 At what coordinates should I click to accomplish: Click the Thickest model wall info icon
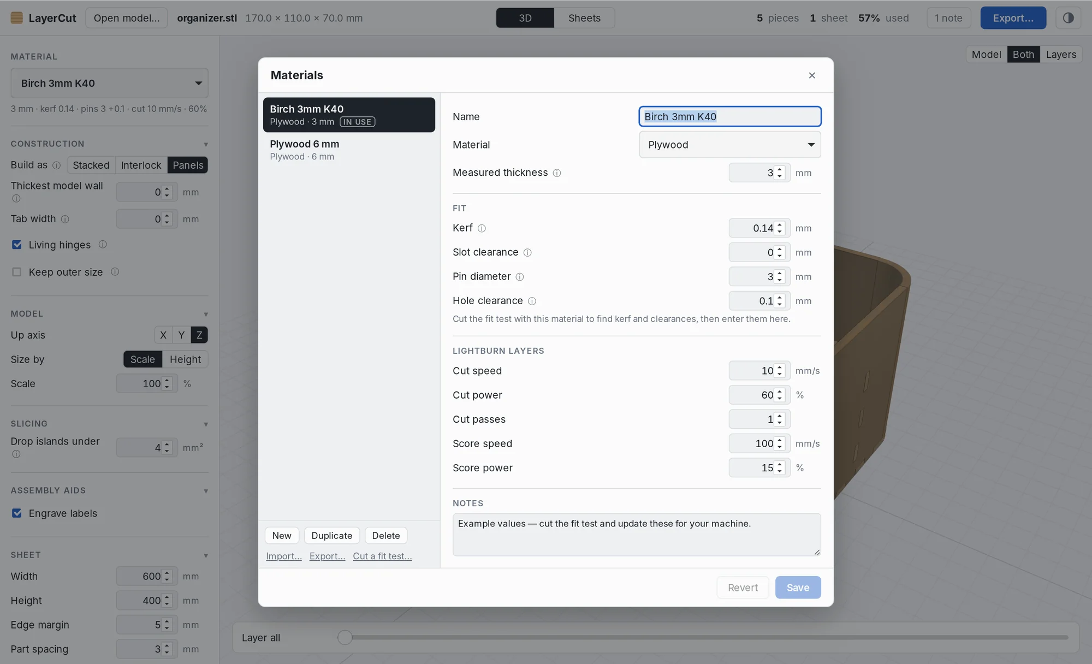point(16,199)
